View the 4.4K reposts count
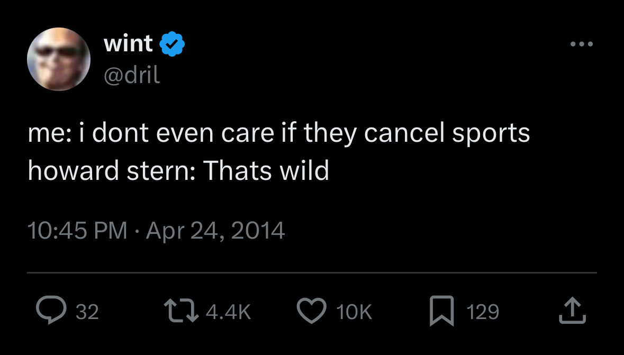Viewport: 624px width, 355px height. tap(228, 312)
